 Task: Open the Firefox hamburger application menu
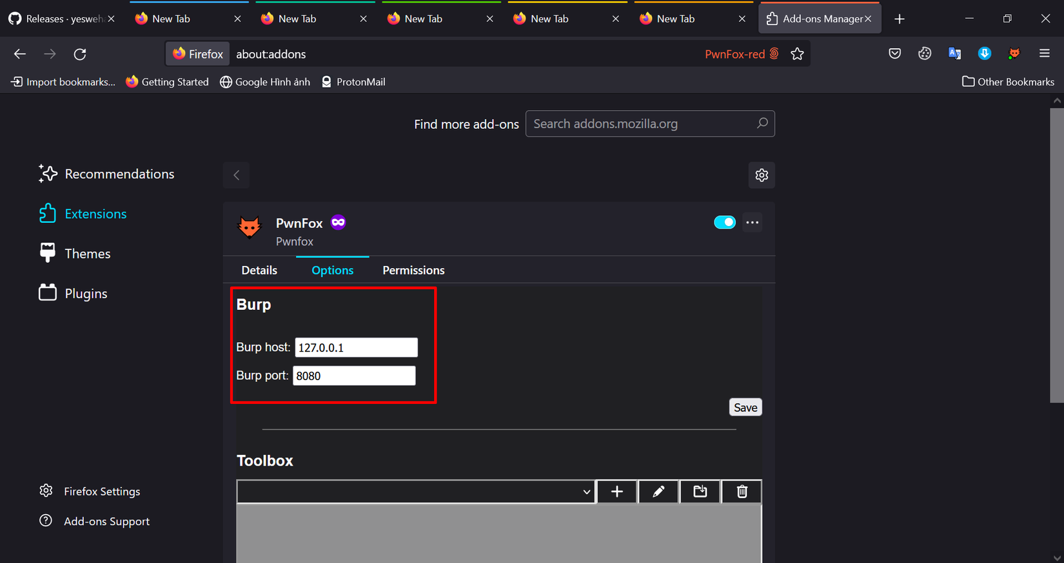[1045, 54]
